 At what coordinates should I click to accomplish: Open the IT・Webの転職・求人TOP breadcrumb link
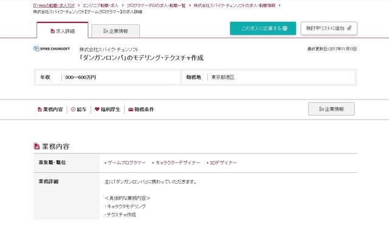click(x=54, y=5)
